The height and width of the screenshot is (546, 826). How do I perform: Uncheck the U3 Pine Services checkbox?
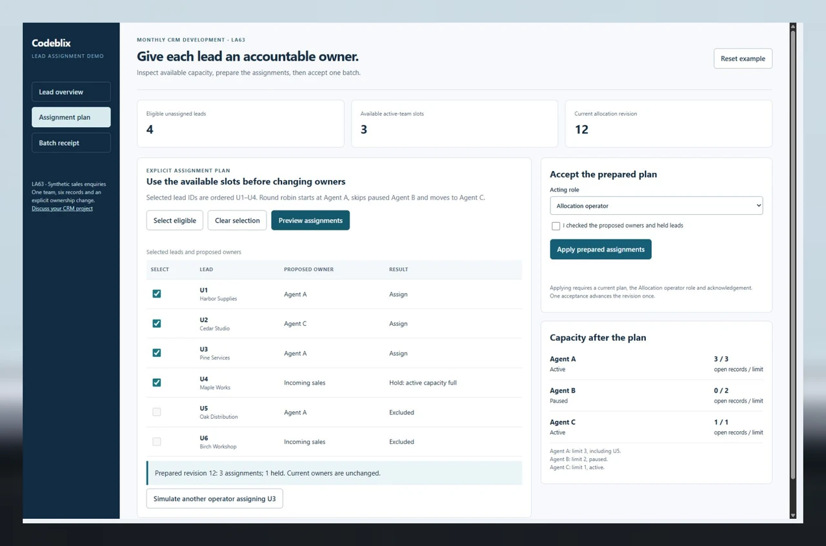[x=156, y=353]
